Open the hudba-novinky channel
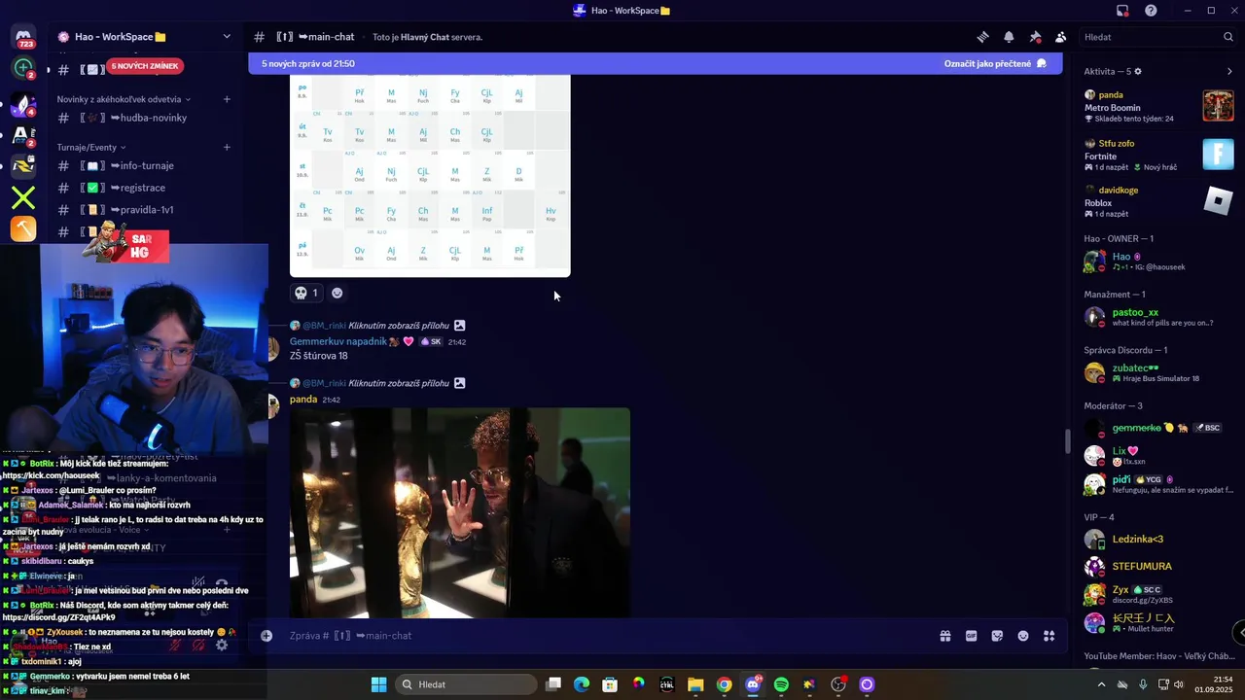 [x=144, y=118]
